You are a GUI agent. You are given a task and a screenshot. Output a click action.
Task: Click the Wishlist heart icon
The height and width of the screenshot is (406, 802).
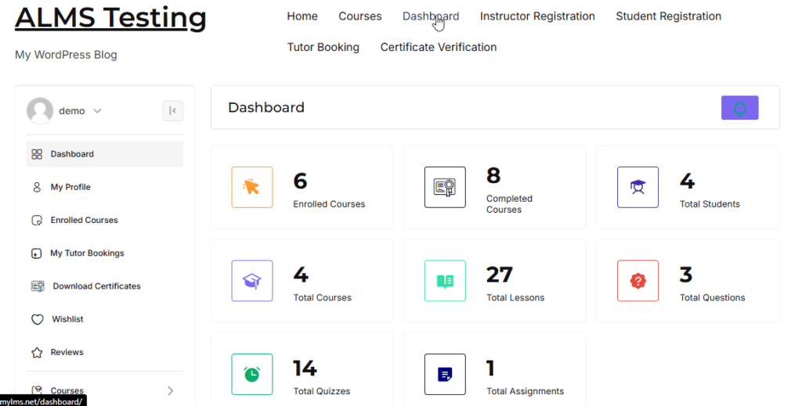tap(38, 320)
